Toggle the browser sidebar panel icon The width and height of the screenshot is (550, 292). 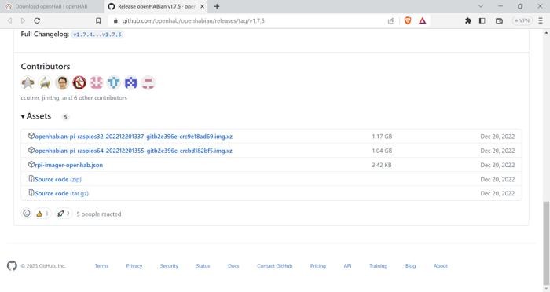point(482,20)
